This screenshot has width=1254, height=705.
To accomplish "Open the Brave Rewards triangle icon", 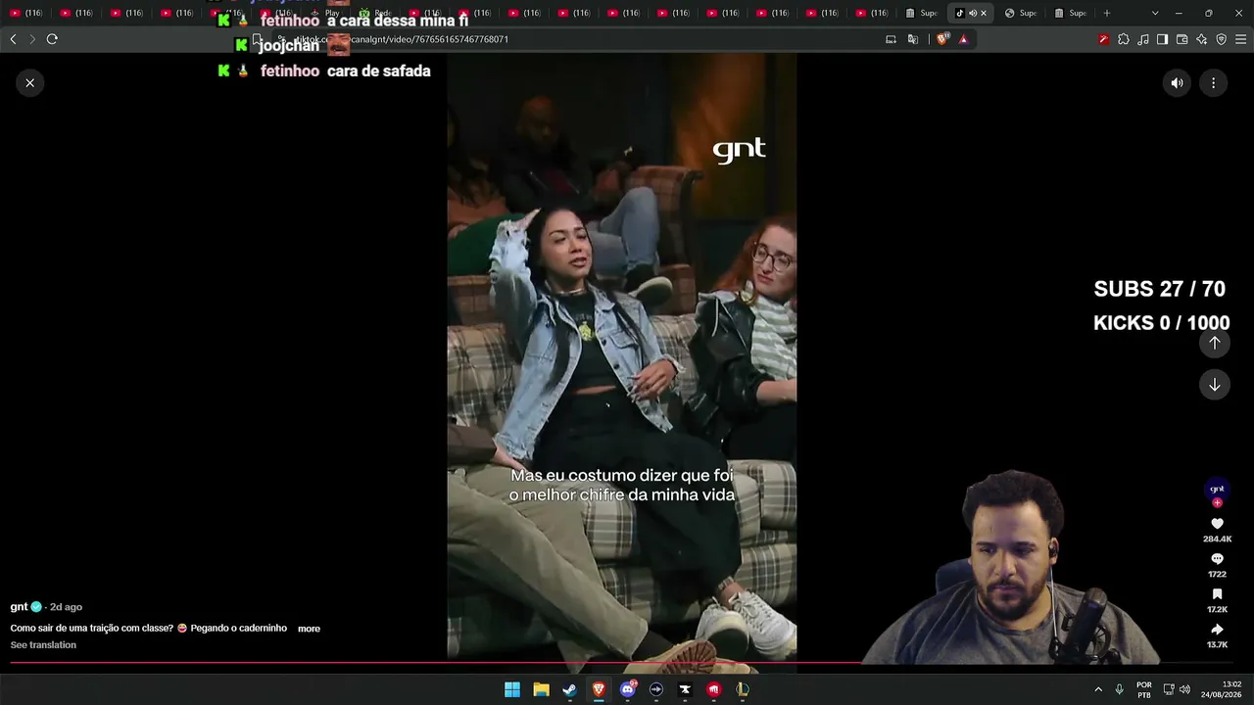I will [x=963, y=39].
